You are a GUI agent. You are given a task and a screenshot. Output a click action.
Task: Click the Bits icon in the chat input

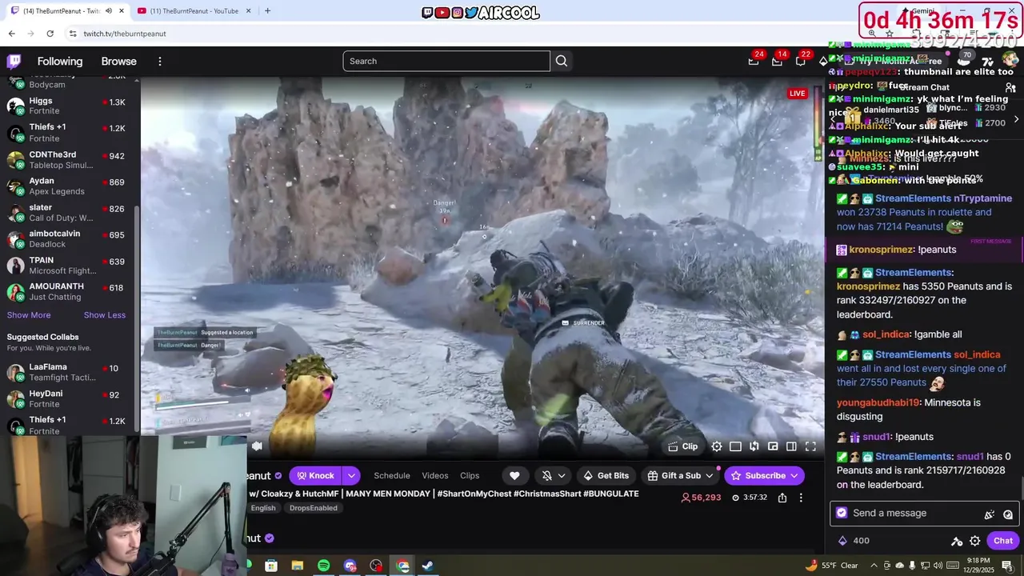point(990,514)
